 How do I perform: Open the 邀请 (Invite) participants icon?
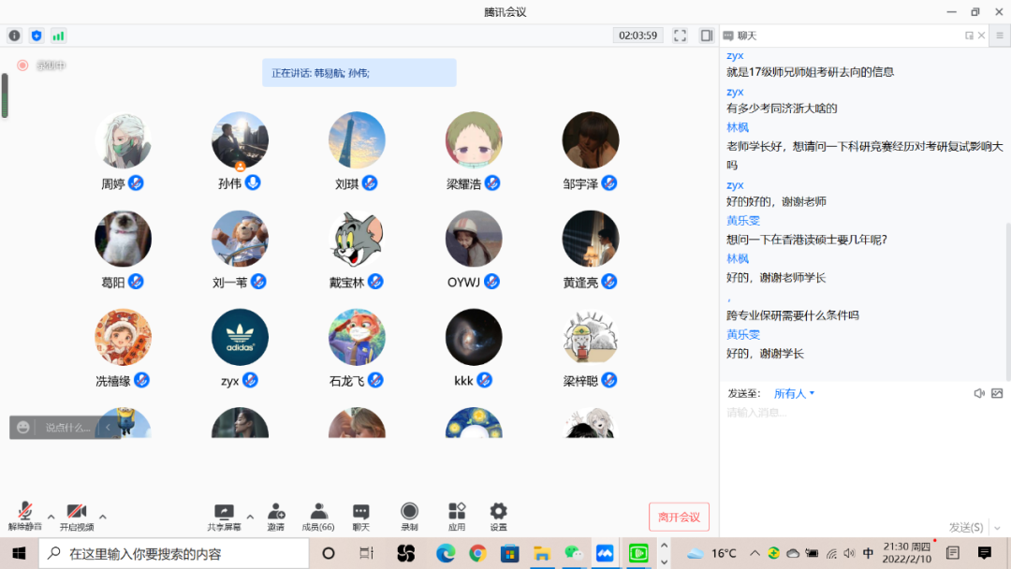point(275,512)
